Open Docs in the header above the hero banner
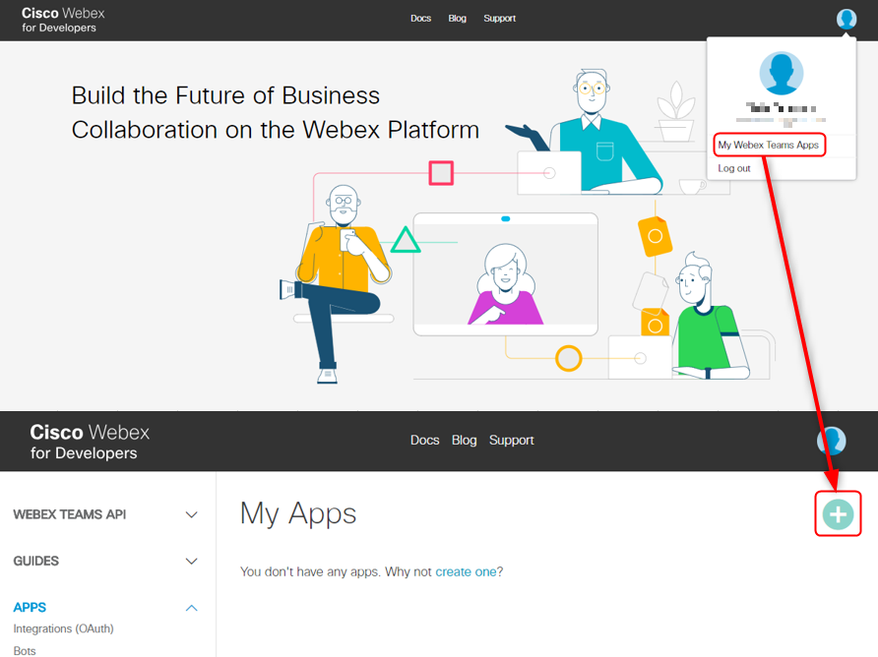 click(421, 19)
